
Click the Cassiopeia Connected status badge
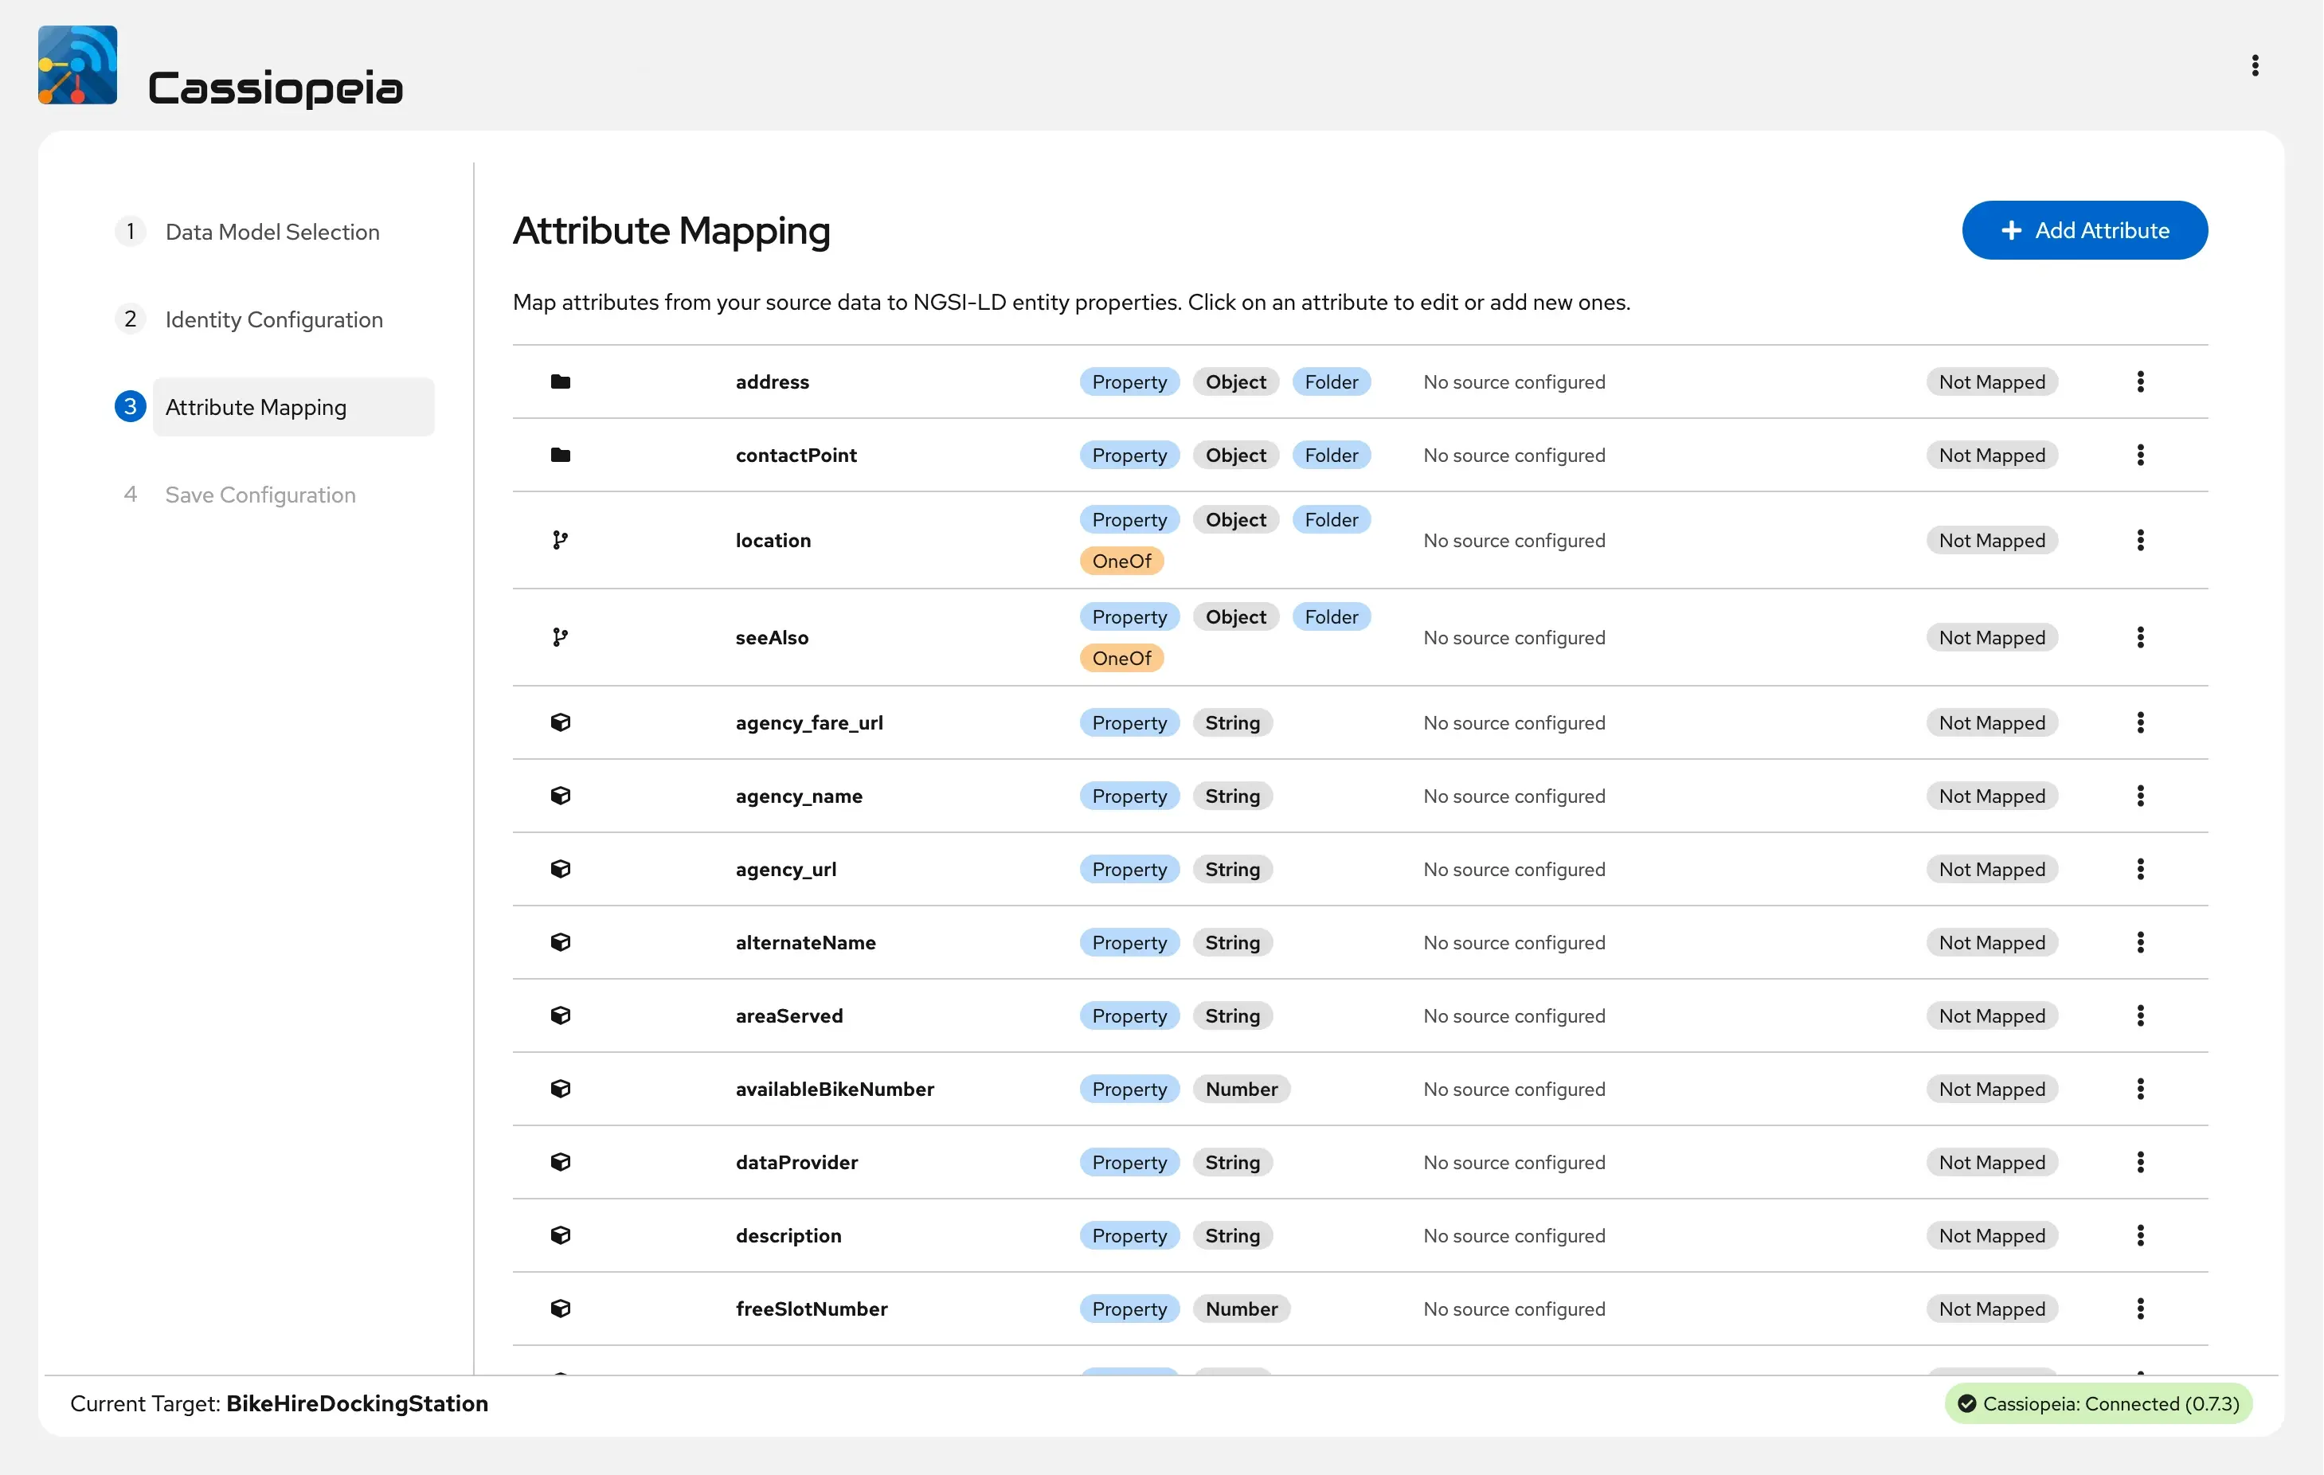click(2098, 1403)
